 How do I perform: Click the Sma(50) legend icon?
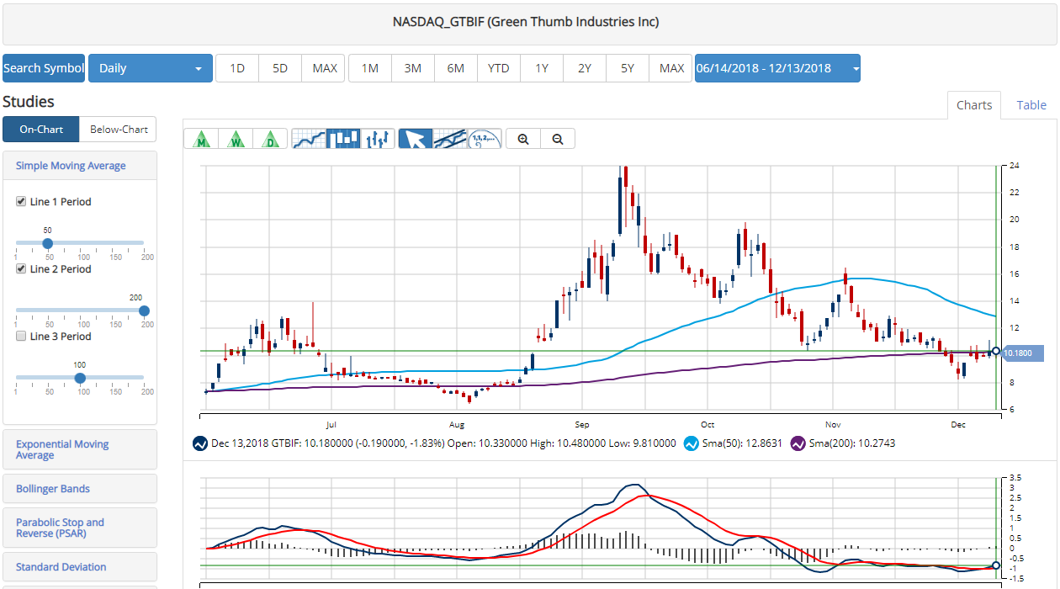click(x=691, y=443)
